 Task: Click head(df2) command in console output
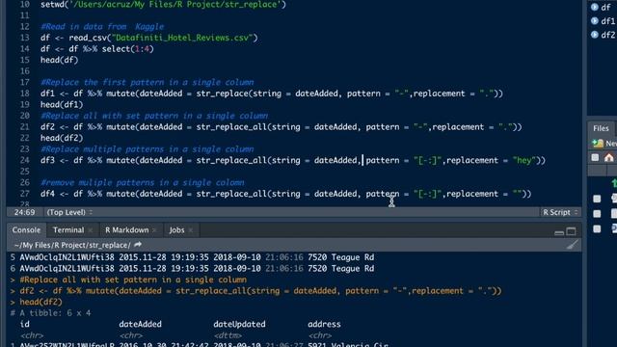click(x=40, y=302)
